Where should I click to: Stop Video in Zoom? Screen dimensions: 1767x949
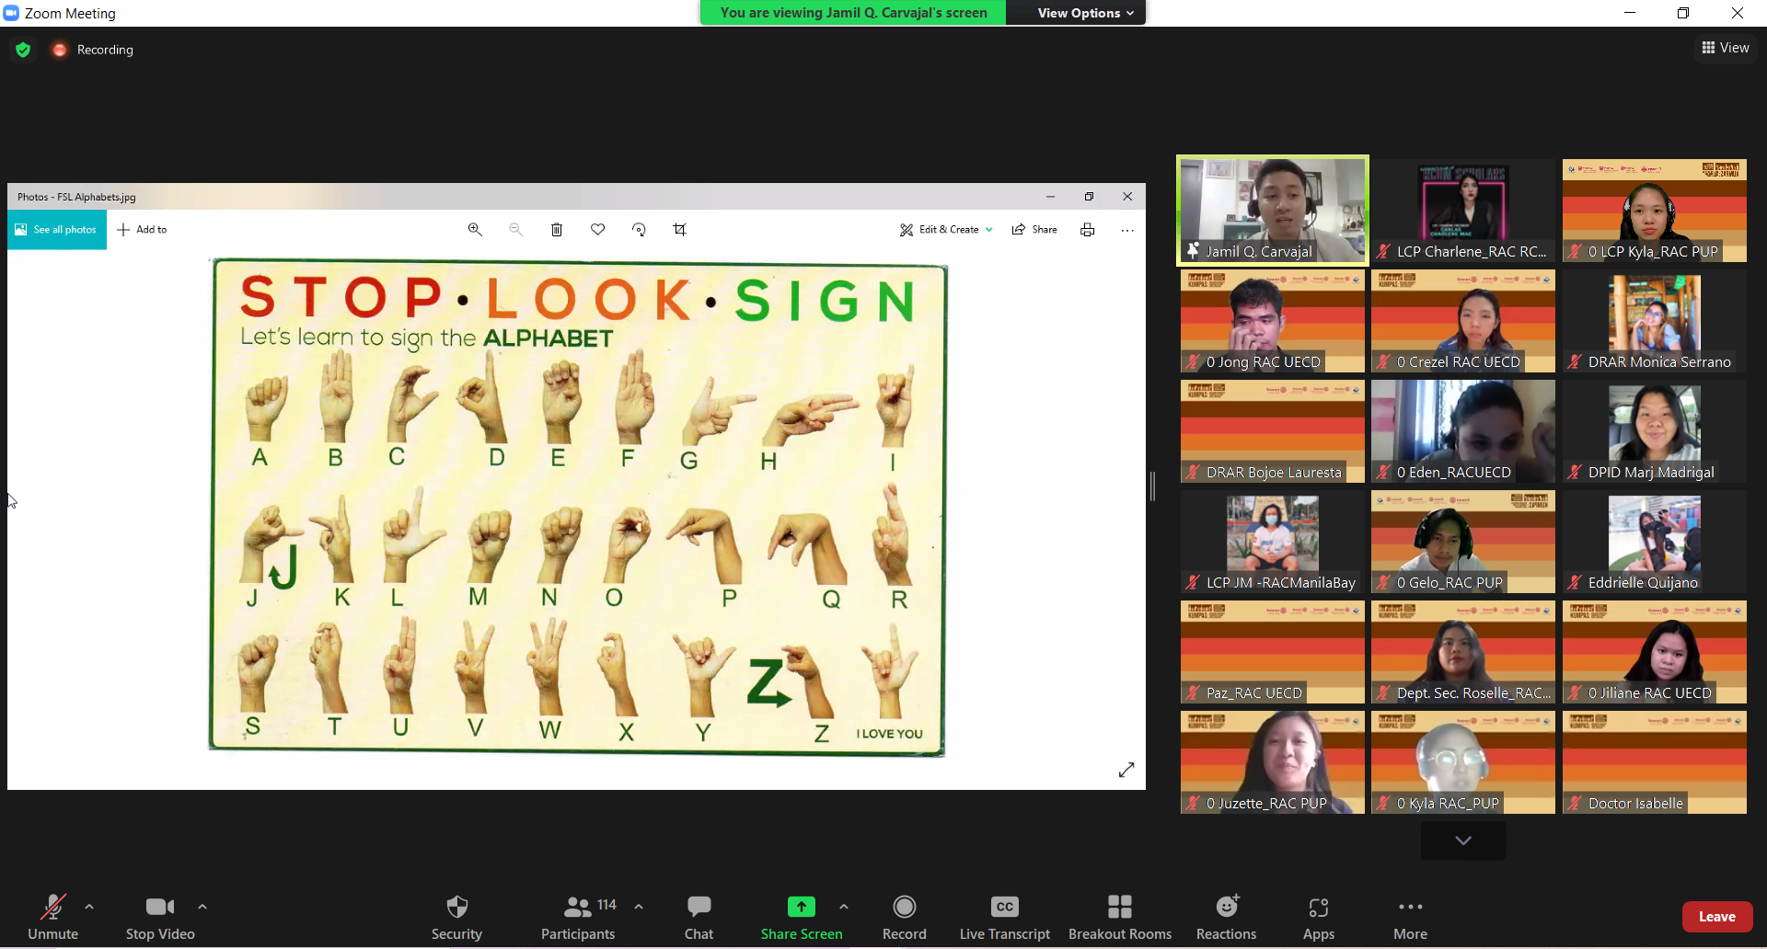click(158, 916)
